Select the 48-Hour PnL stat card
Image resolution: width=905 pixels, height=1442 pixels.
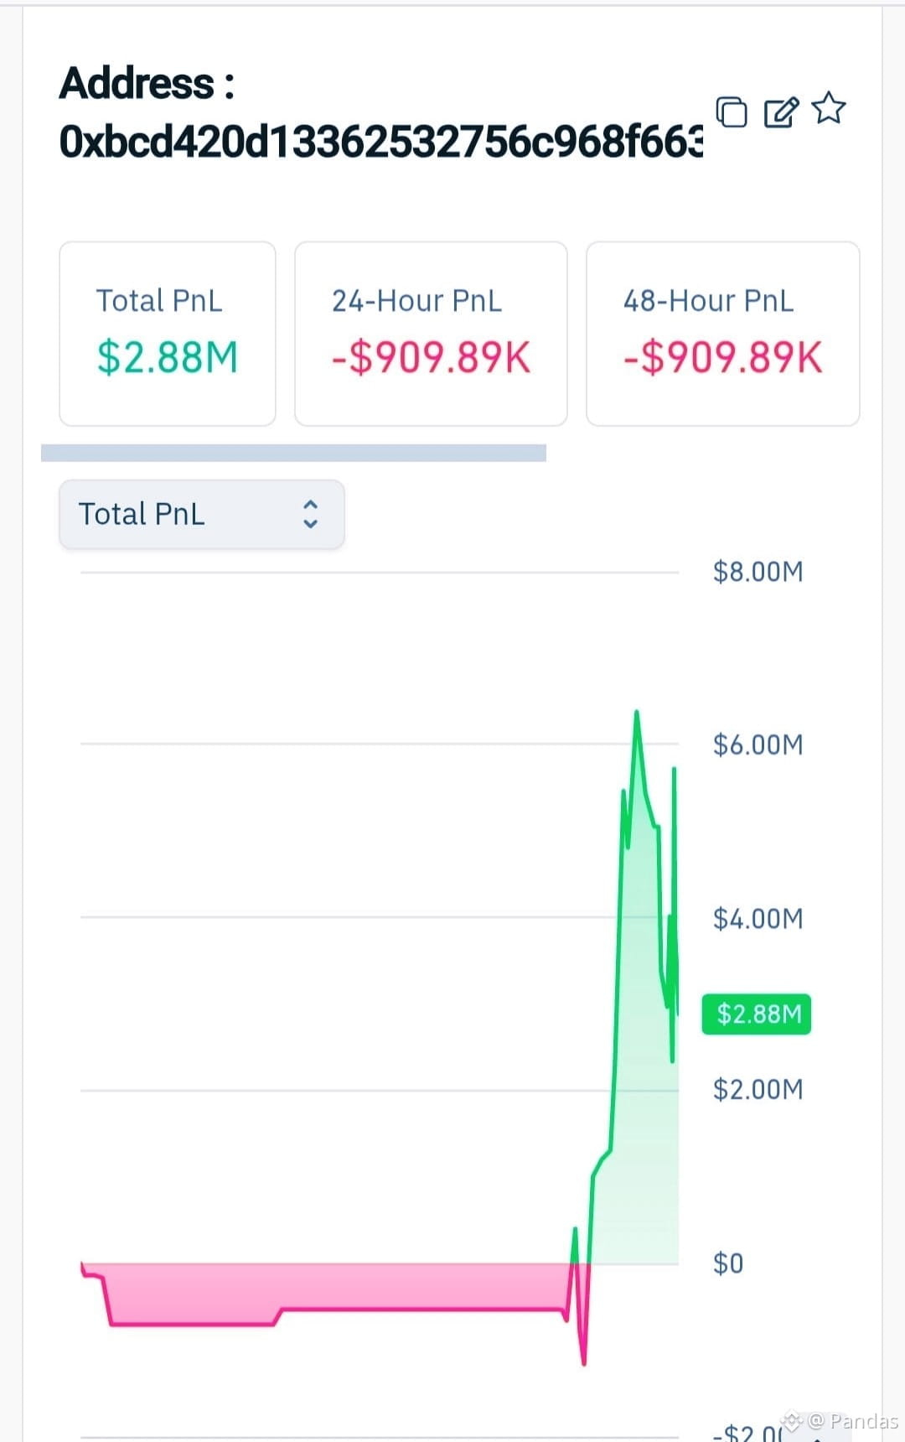pos(723,334)
